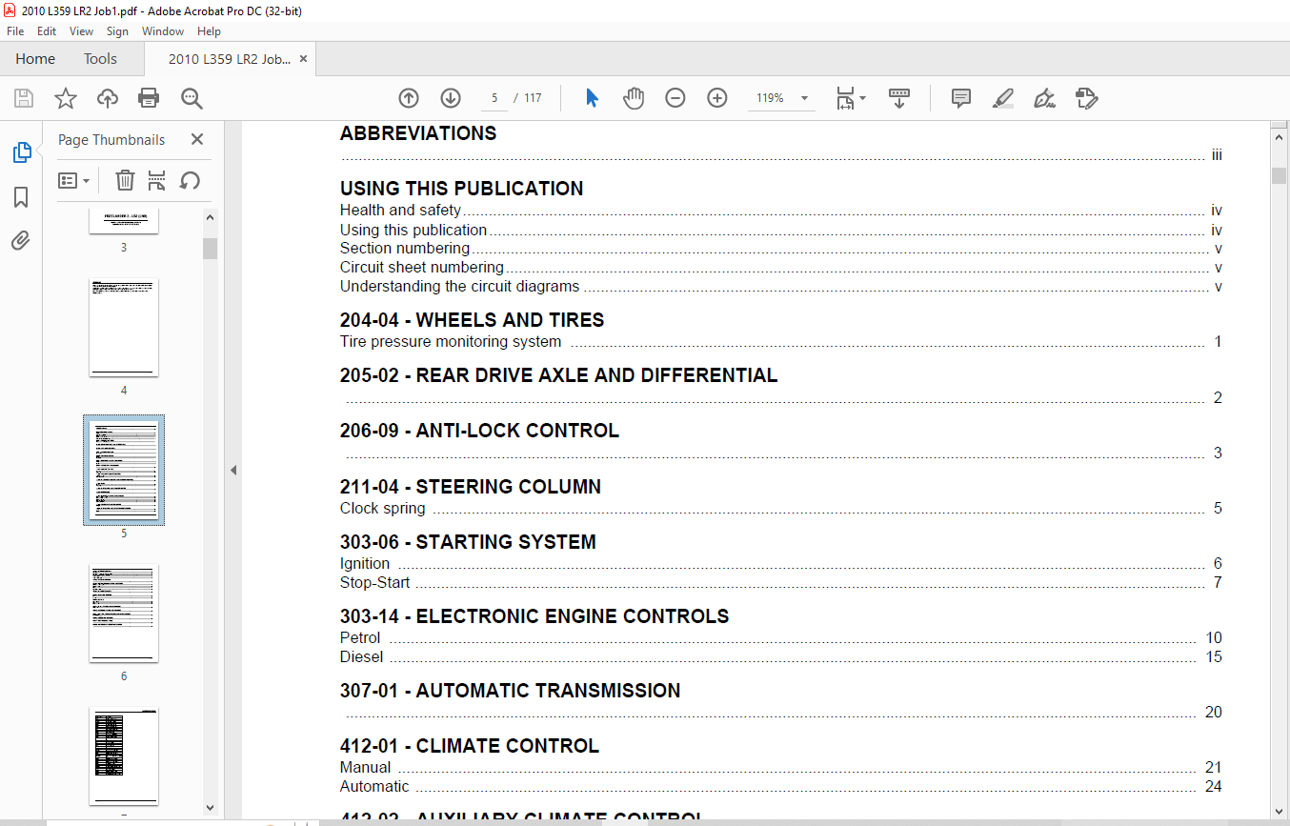Collapse the navigation pane arrow
Screen dimensions: 1290x826
[233, 471]
